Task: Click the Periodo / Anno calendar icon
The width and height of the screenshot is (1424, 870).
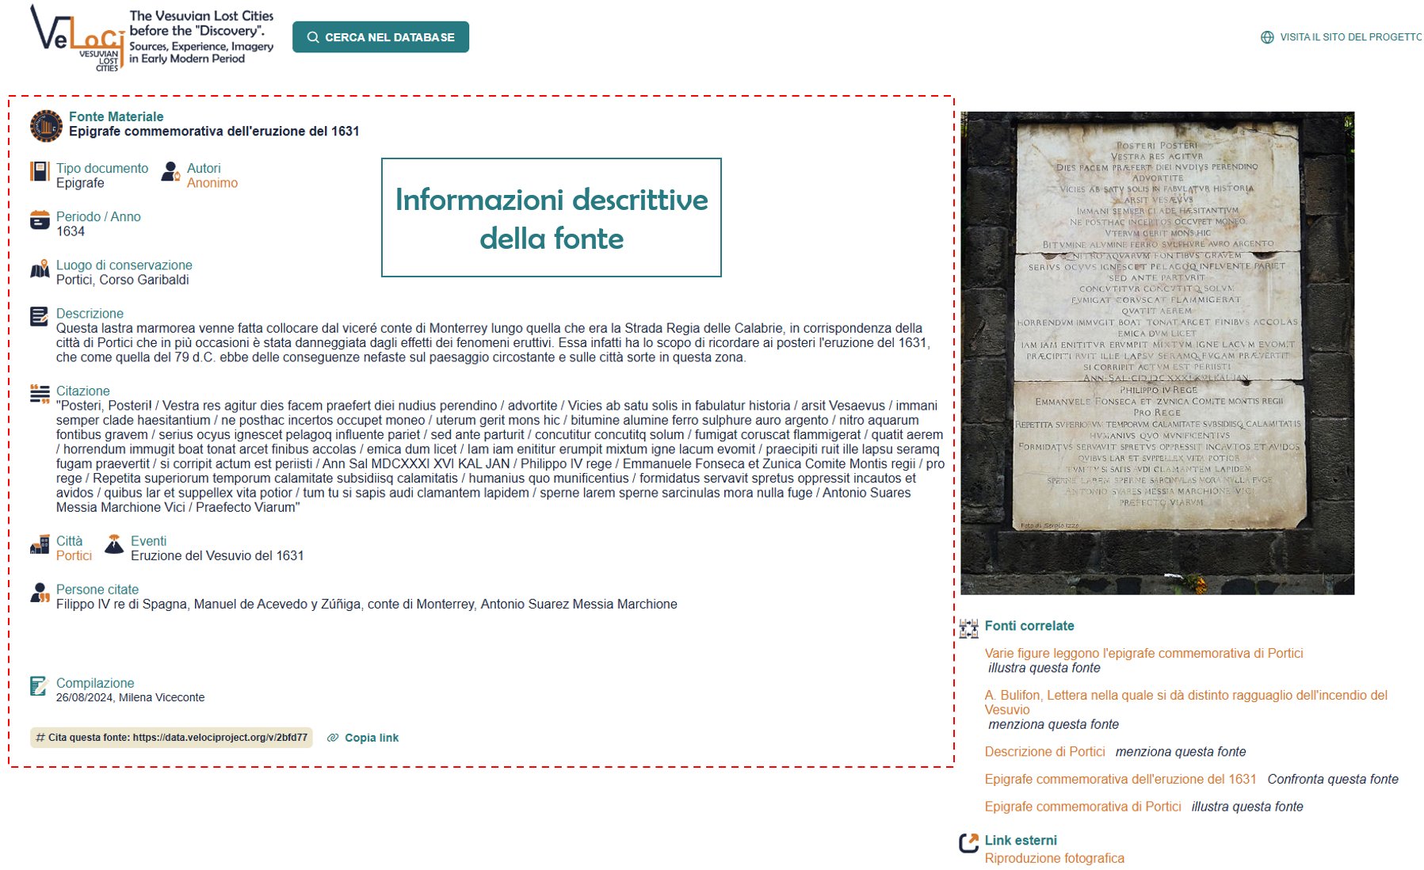Action: click(40, 220)
